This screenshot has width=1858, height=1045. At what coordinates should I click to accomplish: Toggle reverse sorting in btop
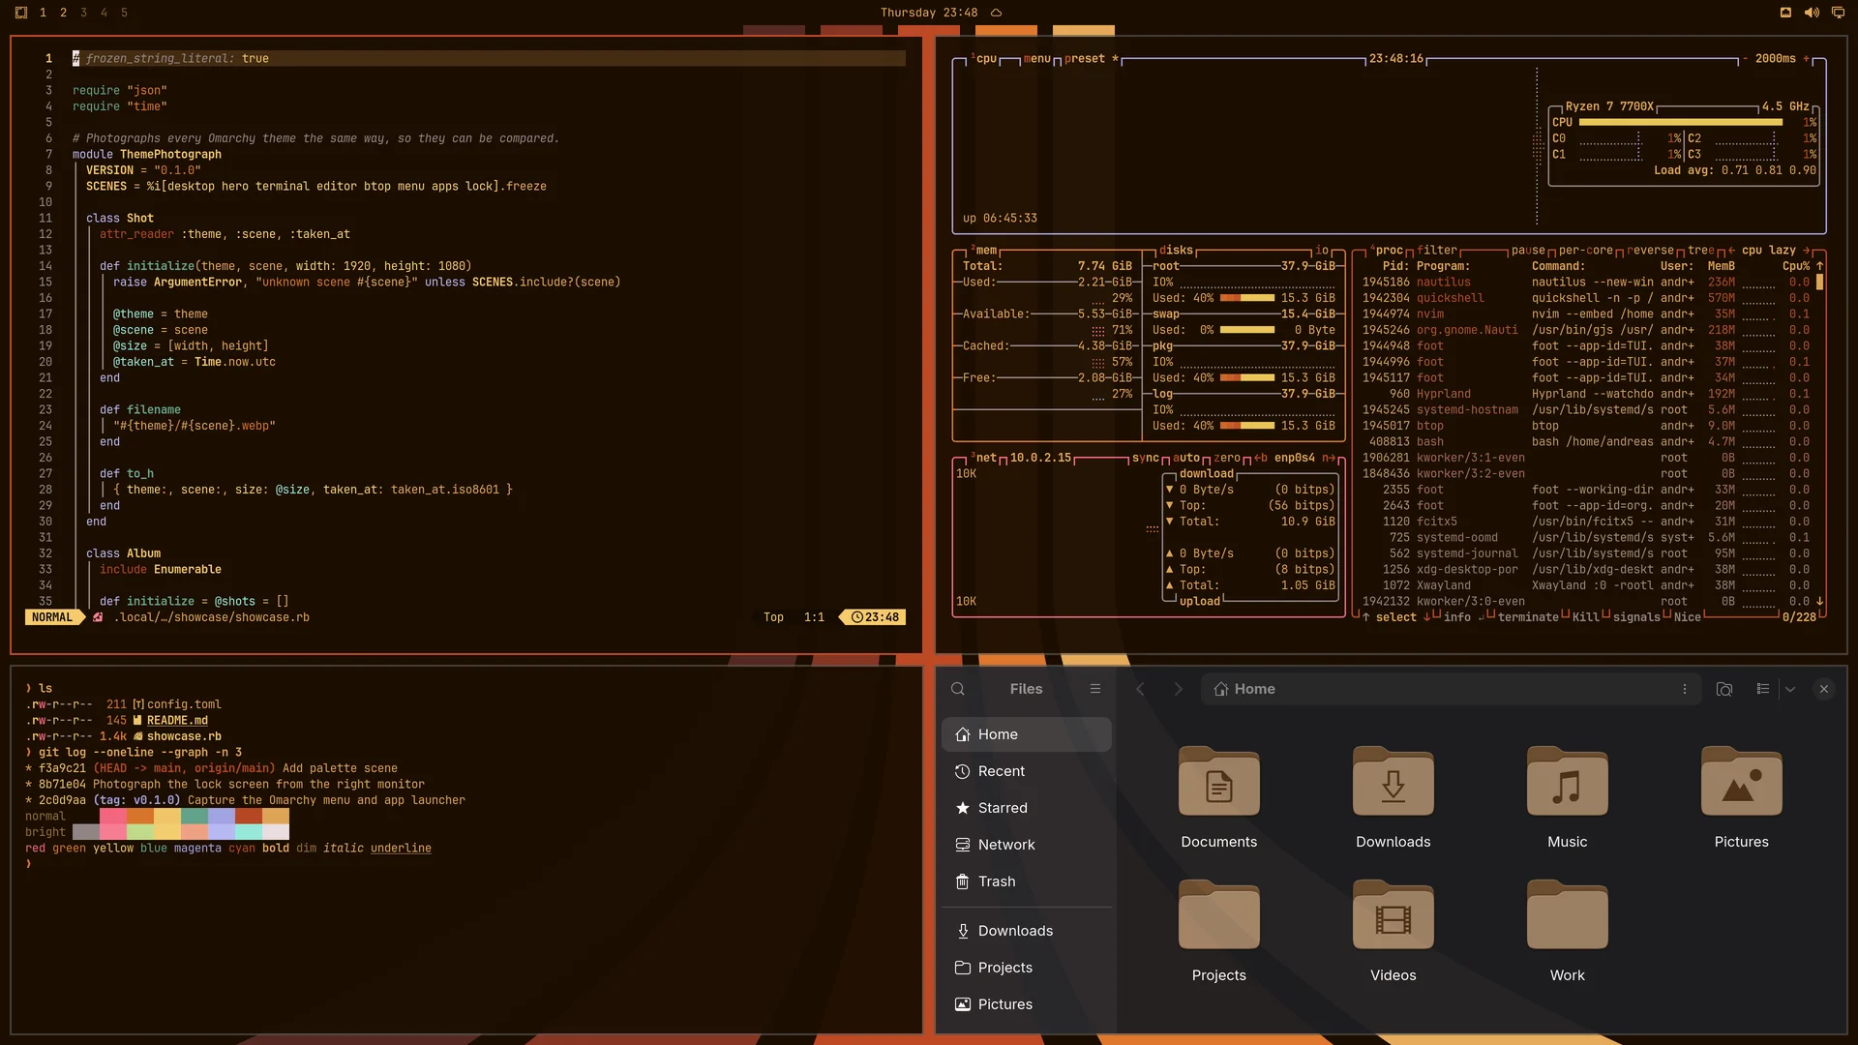coord(1650,251)
